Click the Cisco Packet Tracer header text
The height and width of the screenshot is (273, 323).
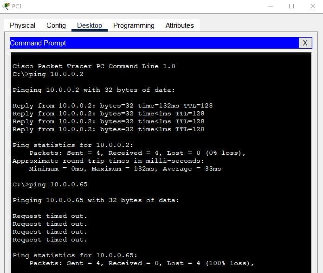[94, 66]
